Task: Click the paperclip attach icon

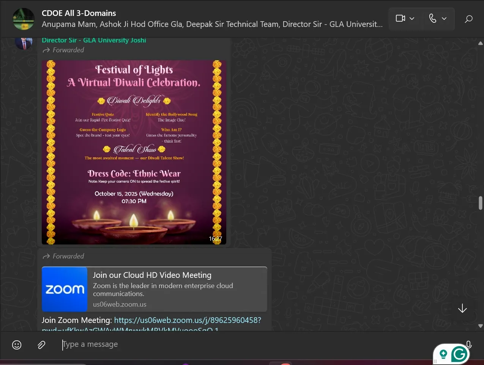Action: click(x=41, y=345)
